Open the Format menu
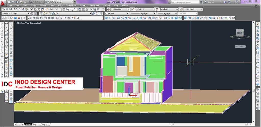261x127 pixels. [x=43, y=6]
